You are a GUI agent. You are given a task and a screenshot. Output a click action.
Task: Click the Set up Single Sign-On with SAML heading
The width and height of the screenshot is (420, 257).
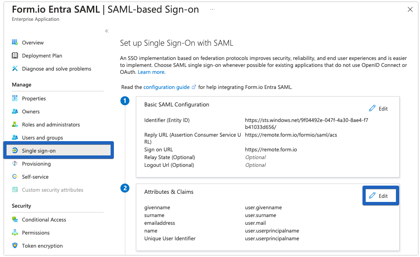click(x=176, y=43)
